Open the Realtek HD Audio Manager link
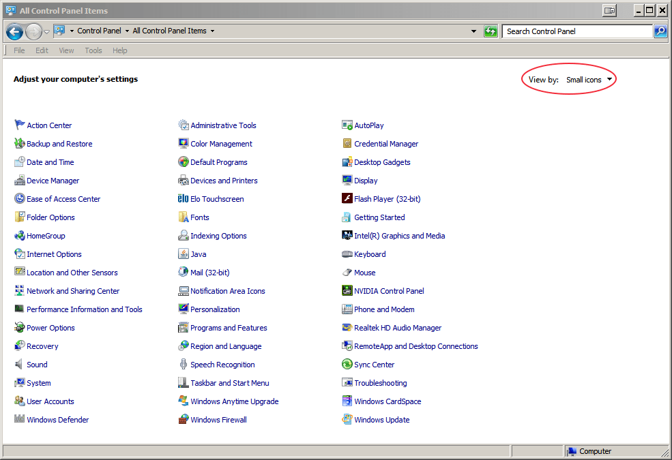 coord(398,327)
